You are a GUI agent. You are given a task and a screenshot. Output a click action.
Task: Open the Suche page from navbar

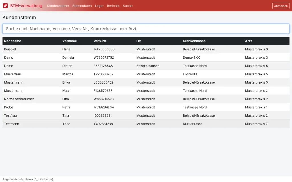pyautogui.click(x=128, y=6)
